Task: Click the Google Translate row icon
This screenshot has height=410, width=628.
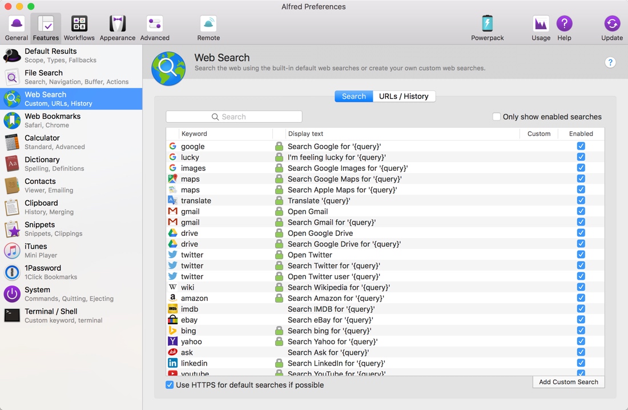Action: 172,200
